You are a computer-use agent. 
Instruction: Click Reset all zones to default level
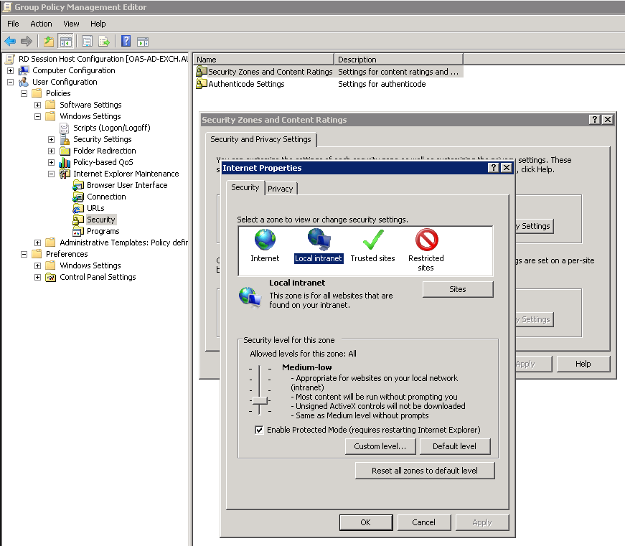[x=425, y=470]
